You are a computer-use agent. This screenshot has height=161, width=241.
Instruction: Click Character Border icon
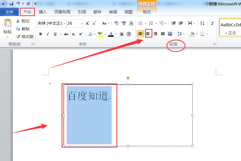(x=131, y=23)
